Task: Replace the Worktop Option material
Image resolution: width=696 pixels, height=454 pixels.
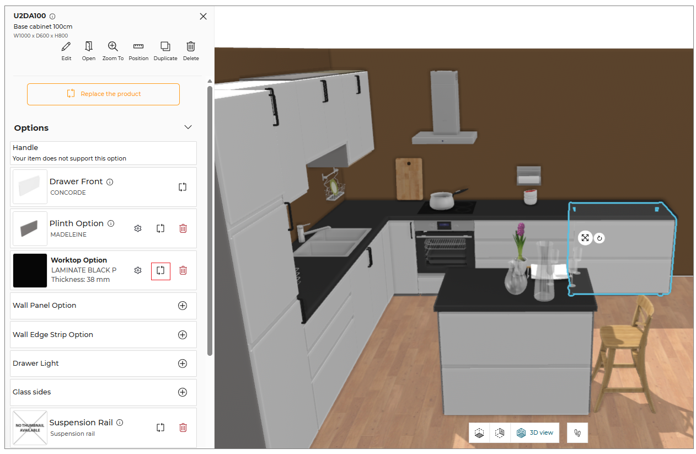Action: pyautogui.click(x=160, y=270)
